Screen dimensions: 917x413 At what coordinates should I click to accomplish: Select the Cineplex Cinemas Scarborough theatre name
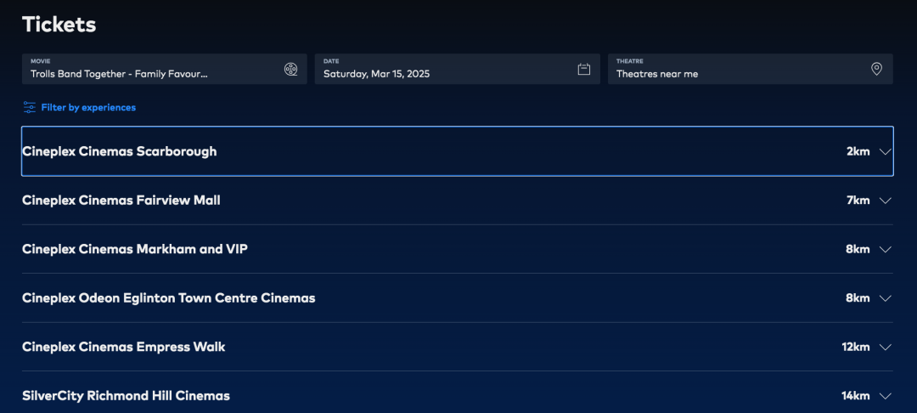point(120,151)
